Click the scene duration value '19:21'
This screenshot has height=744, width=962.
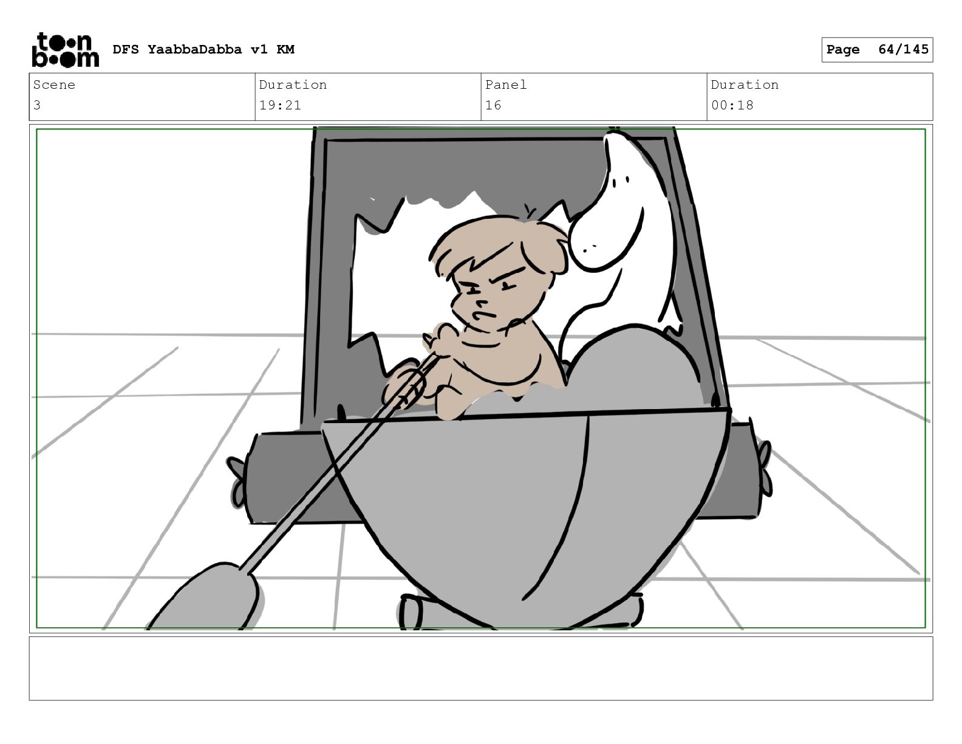(280, 105)
